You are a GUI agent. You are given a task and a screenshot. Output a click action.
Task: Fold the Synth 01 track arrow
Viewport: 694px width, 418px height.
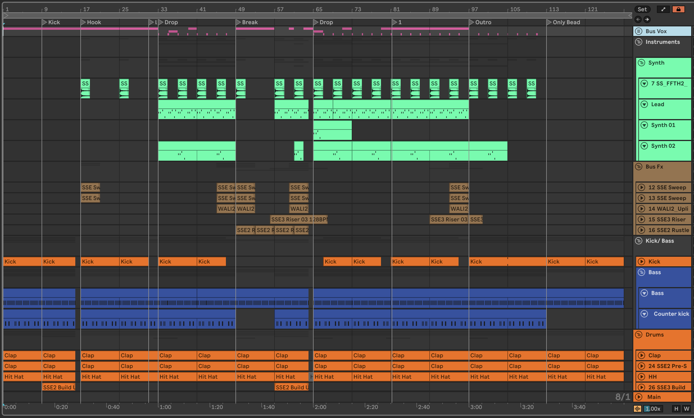[644, 125]
